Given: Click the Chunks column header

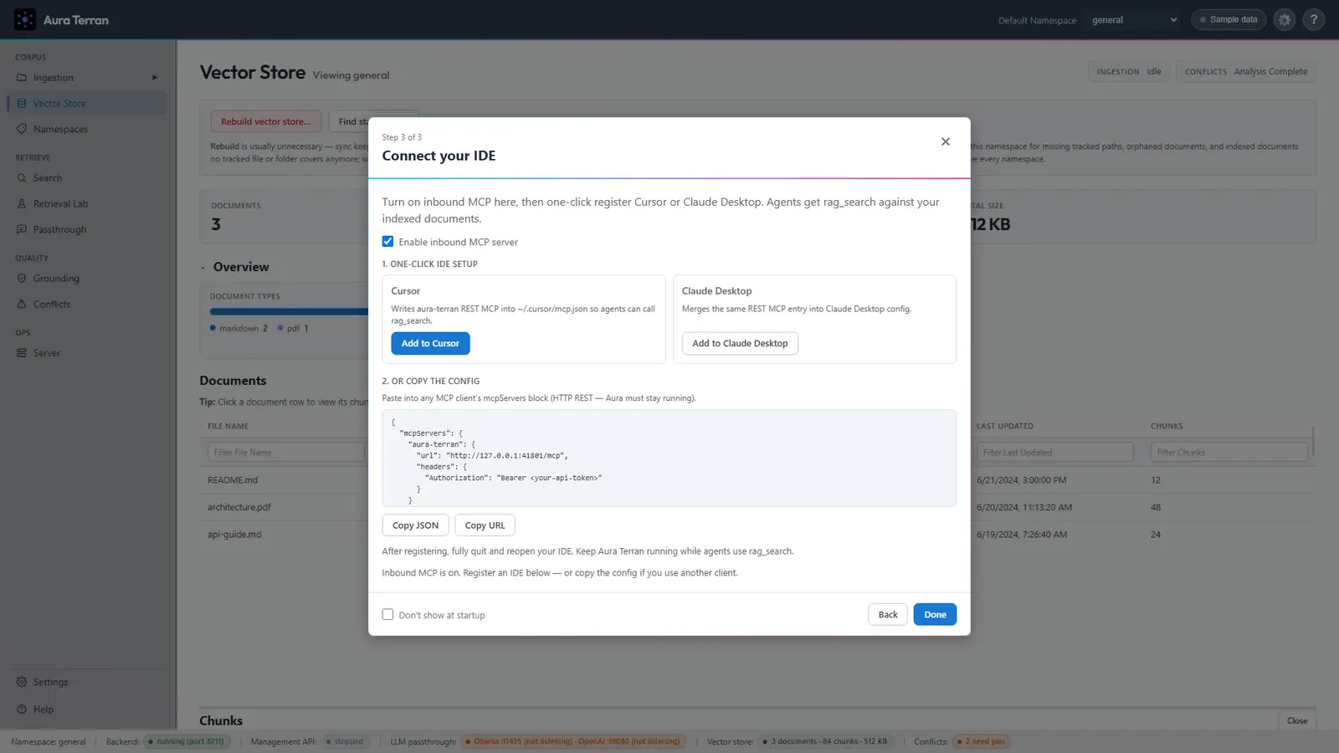Looking at the screenshot, I should point(1167,426).
